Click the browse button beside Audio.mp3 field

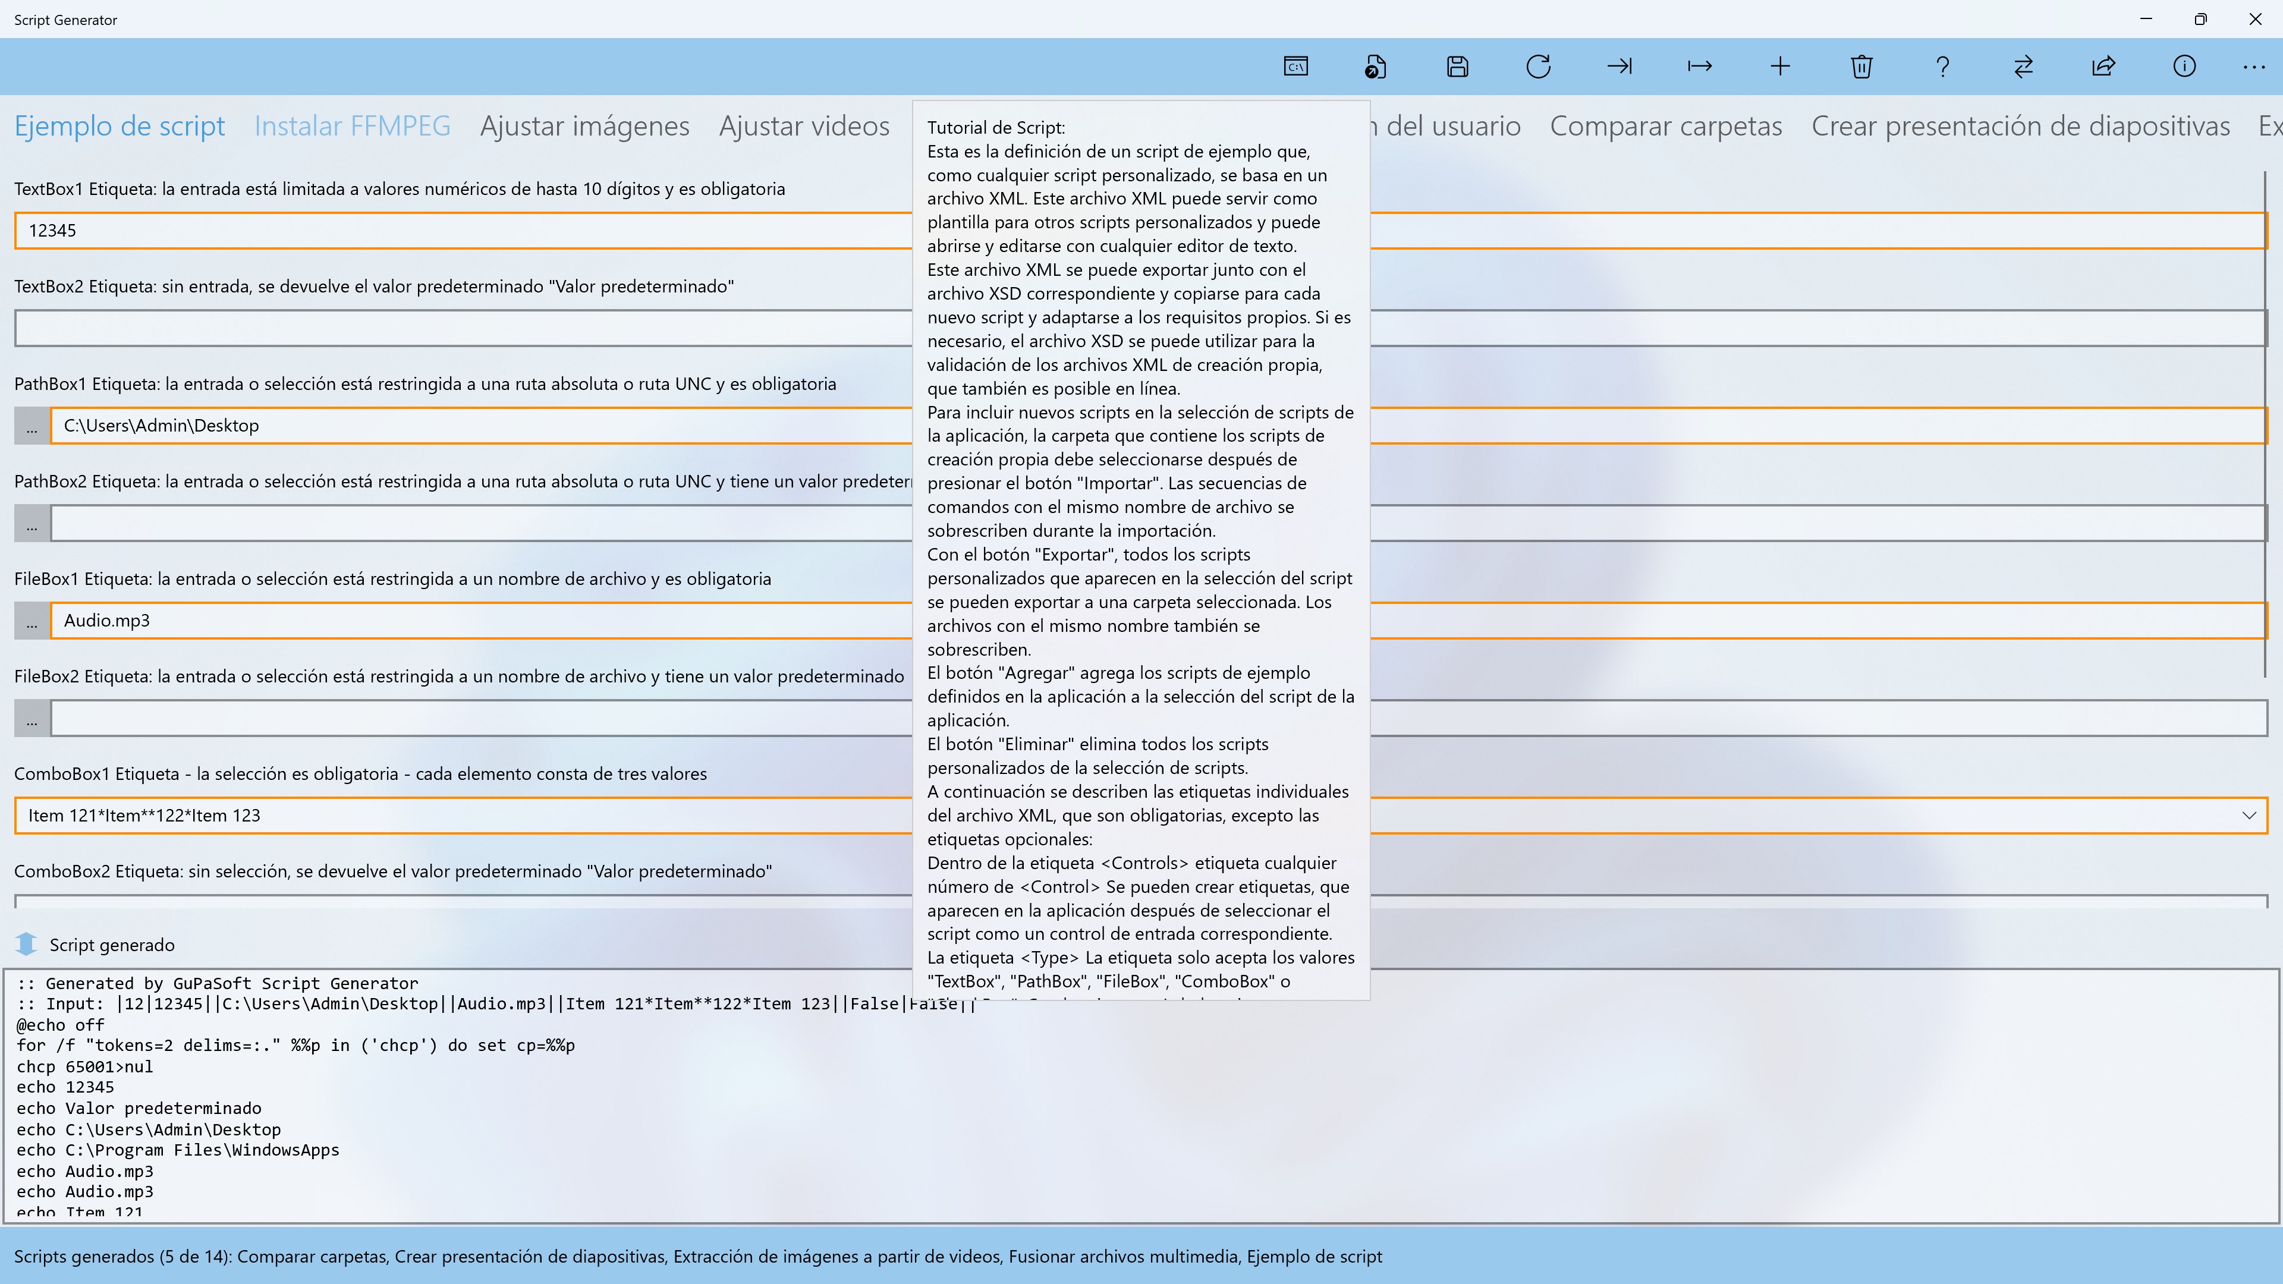(32, 621)
